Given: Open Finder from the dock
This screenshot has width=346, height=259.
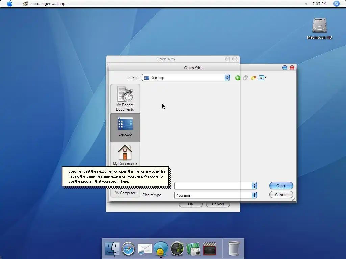Looking at the screenshot, I should pos(112,249).
